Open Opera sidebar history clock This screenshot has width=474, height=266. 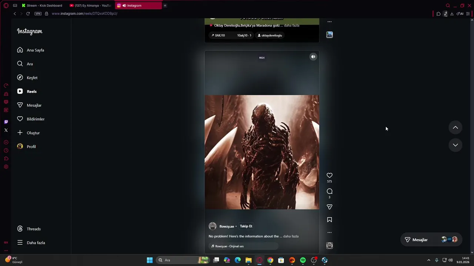pyautogui.click(x=6, y=150)
